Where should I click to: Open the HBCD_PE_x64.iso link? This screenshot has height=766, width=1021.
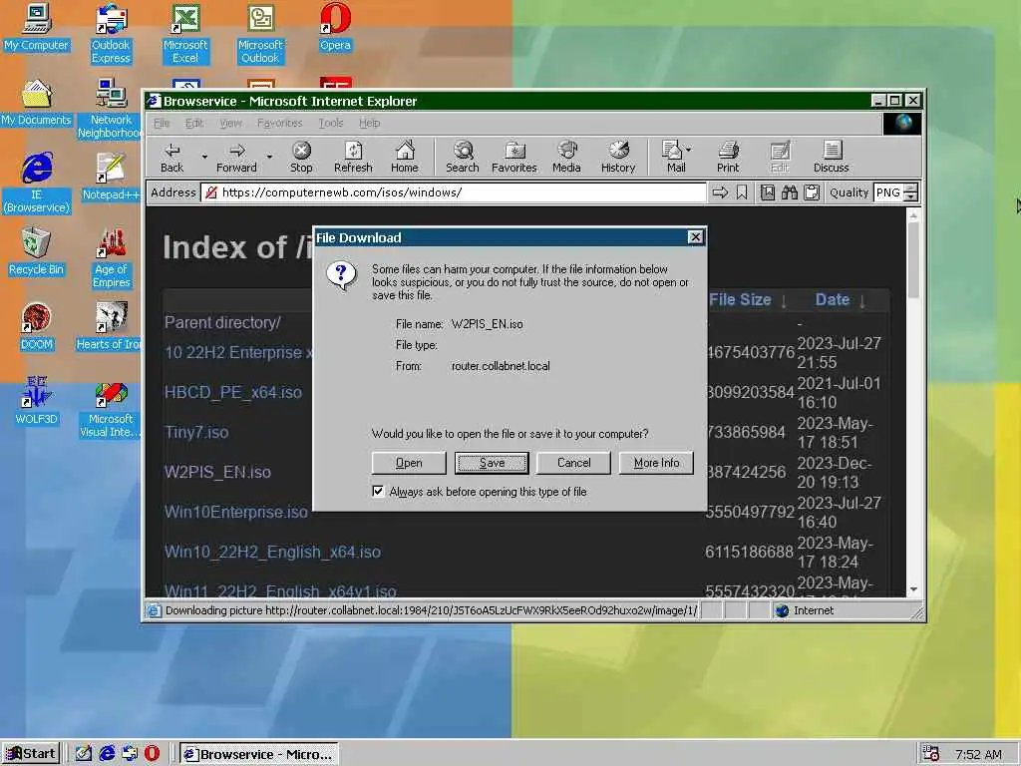point(233,392)
